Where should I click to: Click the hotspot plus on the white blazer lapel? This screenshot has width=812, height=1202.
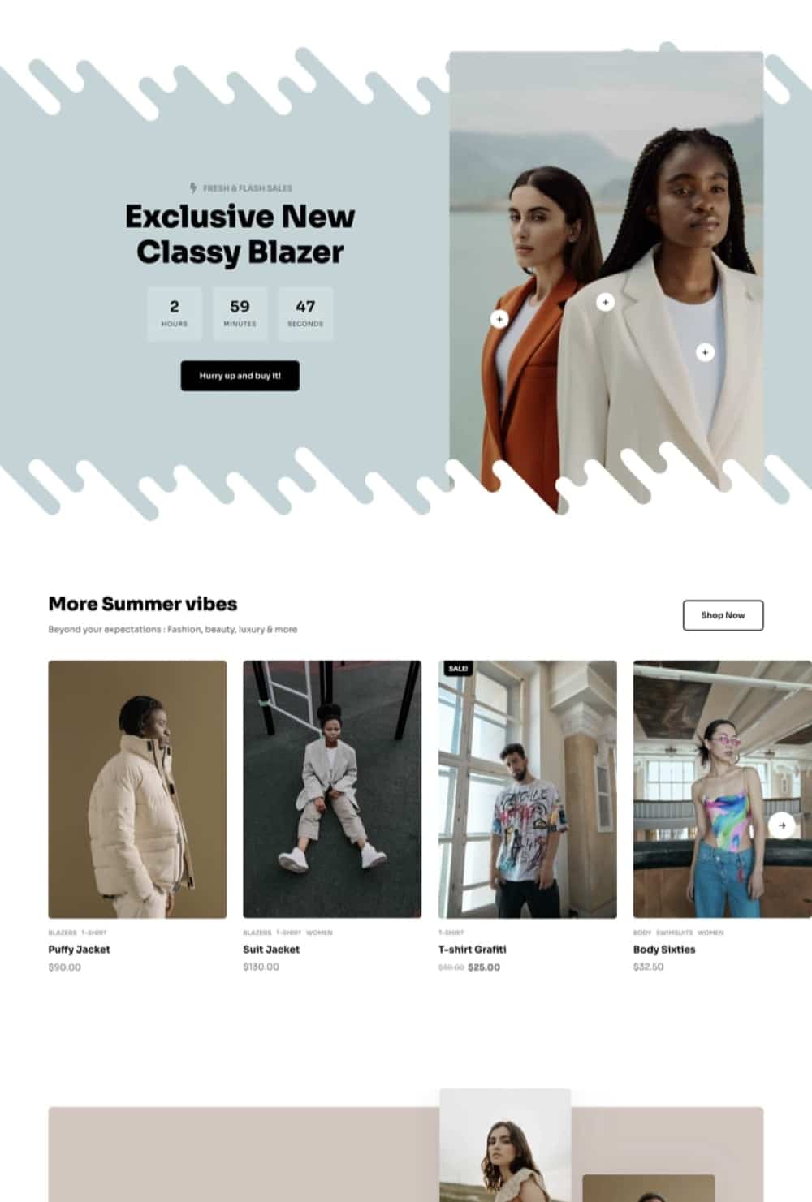(x=605, y=302)
